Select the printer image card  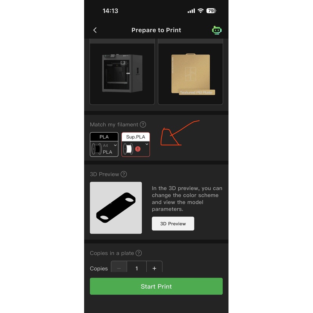pos(122,74)
